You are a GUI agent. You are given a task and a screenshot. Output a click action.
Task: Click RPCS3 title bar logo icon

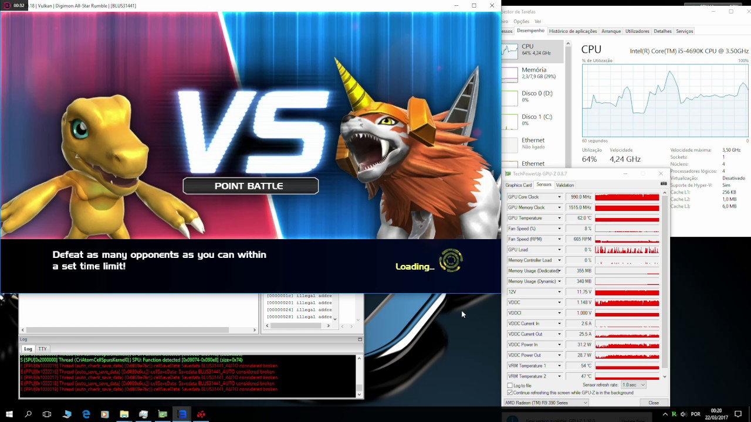[7, 5]
